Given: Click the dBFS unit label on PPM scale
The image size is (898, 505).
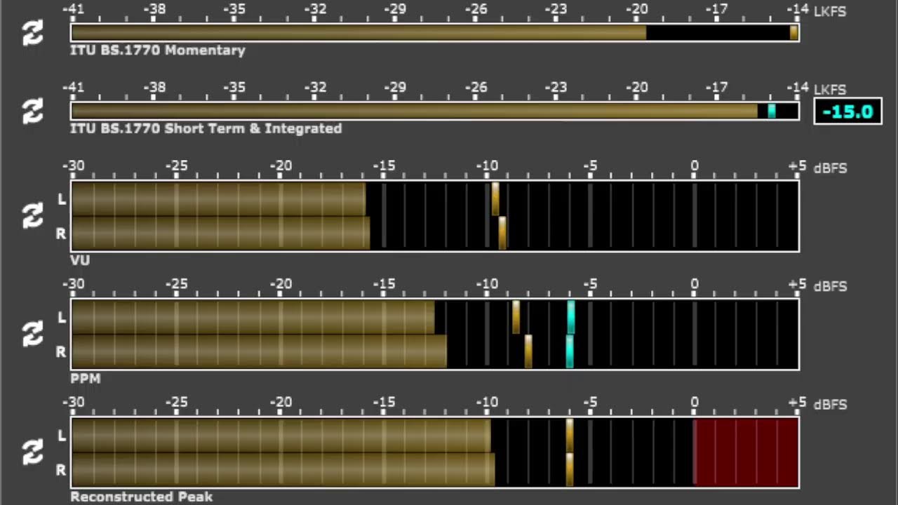Looking at the screenshot, I should tap(830, 286).
